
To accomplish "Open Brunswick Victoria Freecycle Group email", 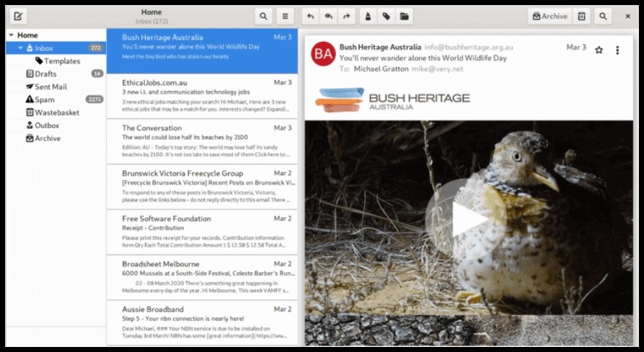I will pos(202,187).
